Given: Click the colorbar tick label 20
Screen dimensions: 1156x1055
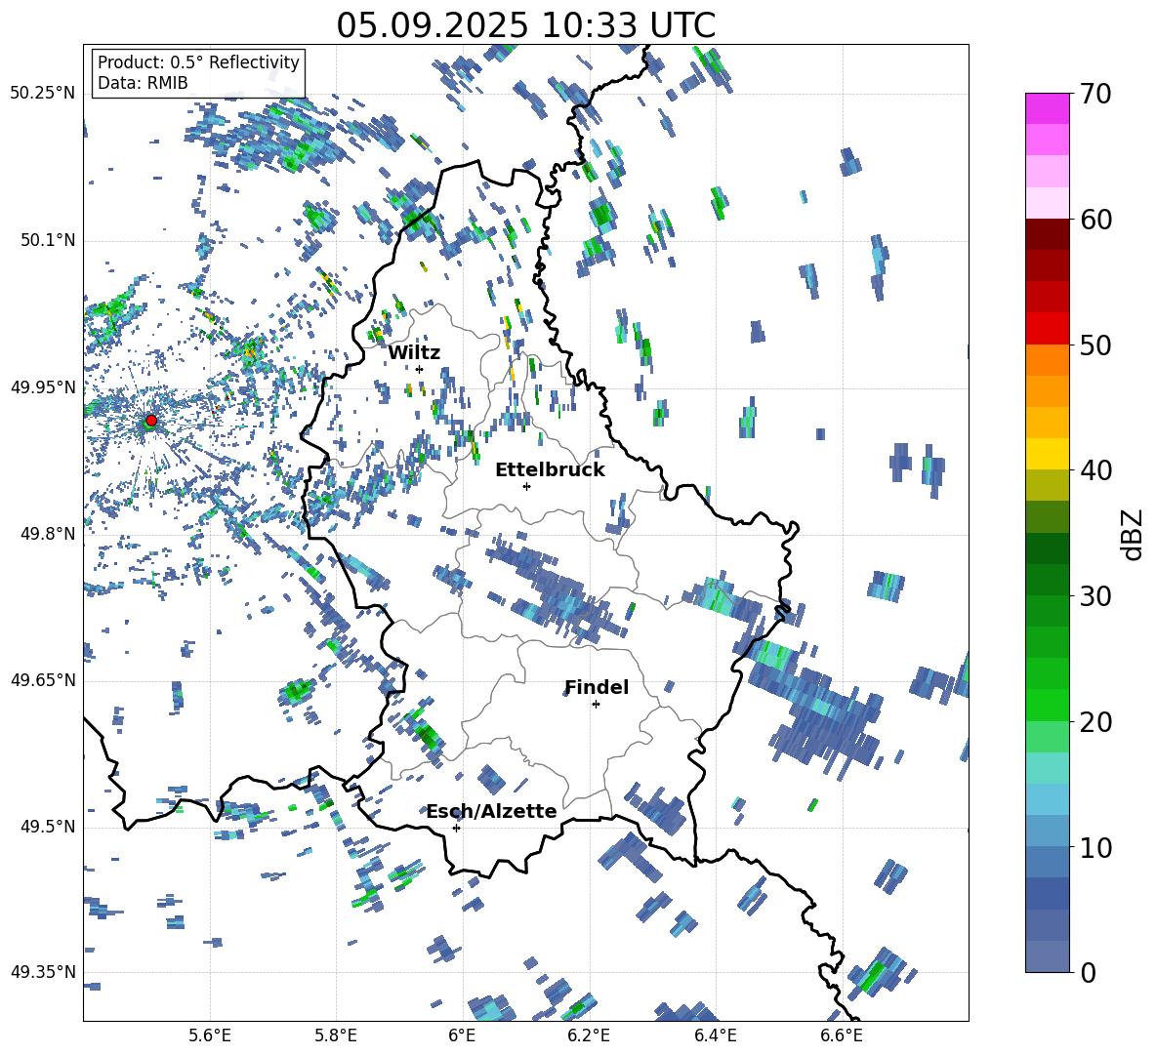Looking at the screenshot, I should coord(1095,721).
